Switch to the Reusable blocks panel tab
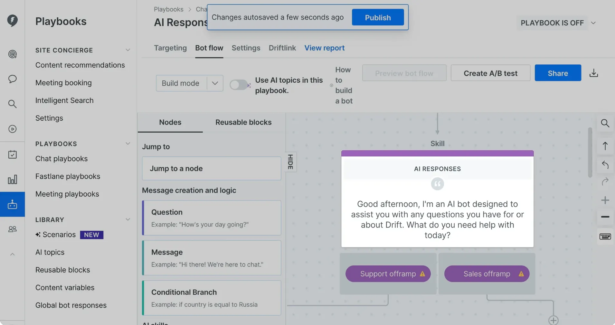The image size is (615, 325). pos(243,122)
